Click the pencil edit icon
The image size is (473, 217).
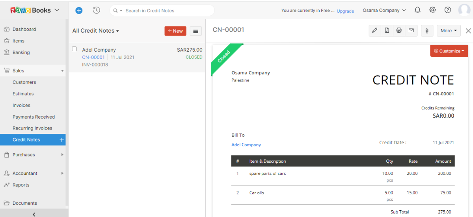[375, 31]
